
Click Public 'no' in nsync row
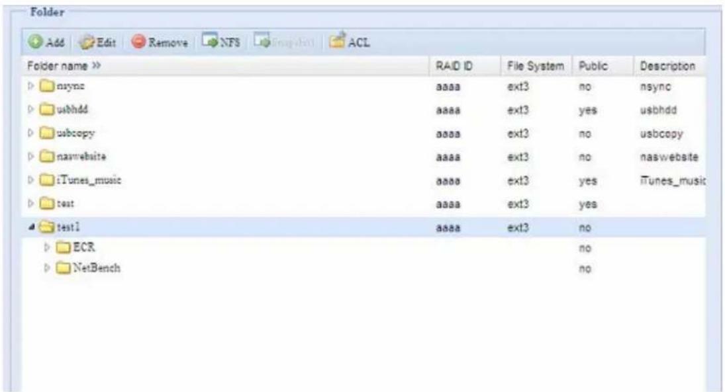pos(585,87)
